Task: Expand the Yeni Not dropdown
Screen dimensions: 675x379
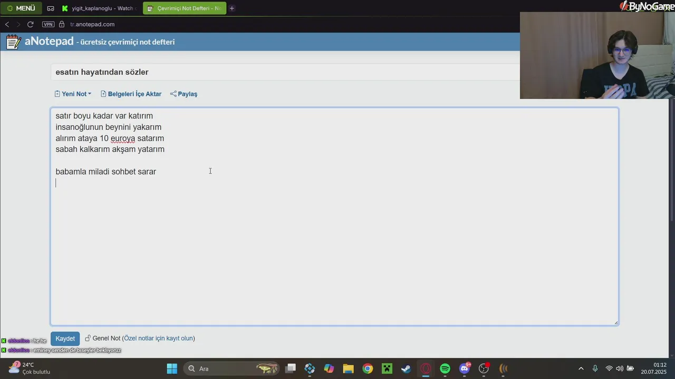Action: click(x=73, y=94)
